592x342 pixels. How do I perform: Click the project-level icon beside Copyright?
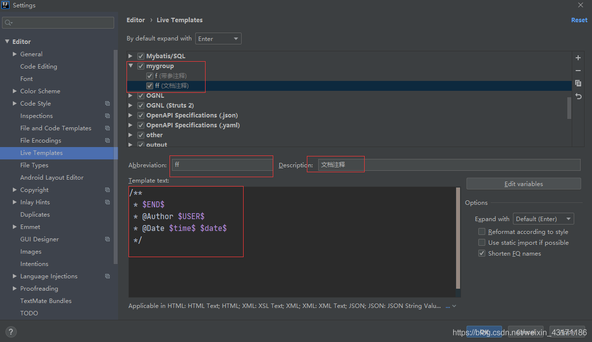click(108, 190)
